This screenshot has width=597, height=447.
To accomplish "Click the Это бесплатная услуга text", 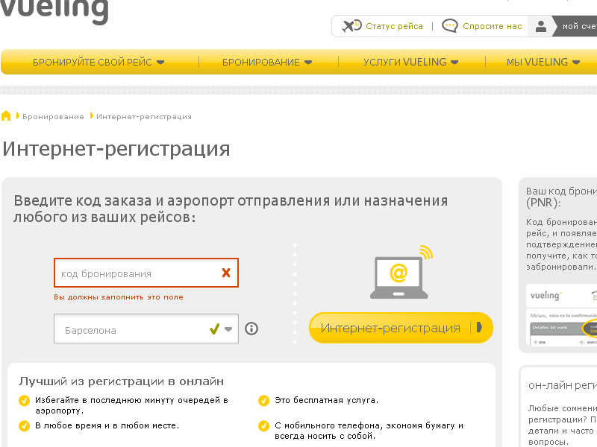I will [326, 400].
